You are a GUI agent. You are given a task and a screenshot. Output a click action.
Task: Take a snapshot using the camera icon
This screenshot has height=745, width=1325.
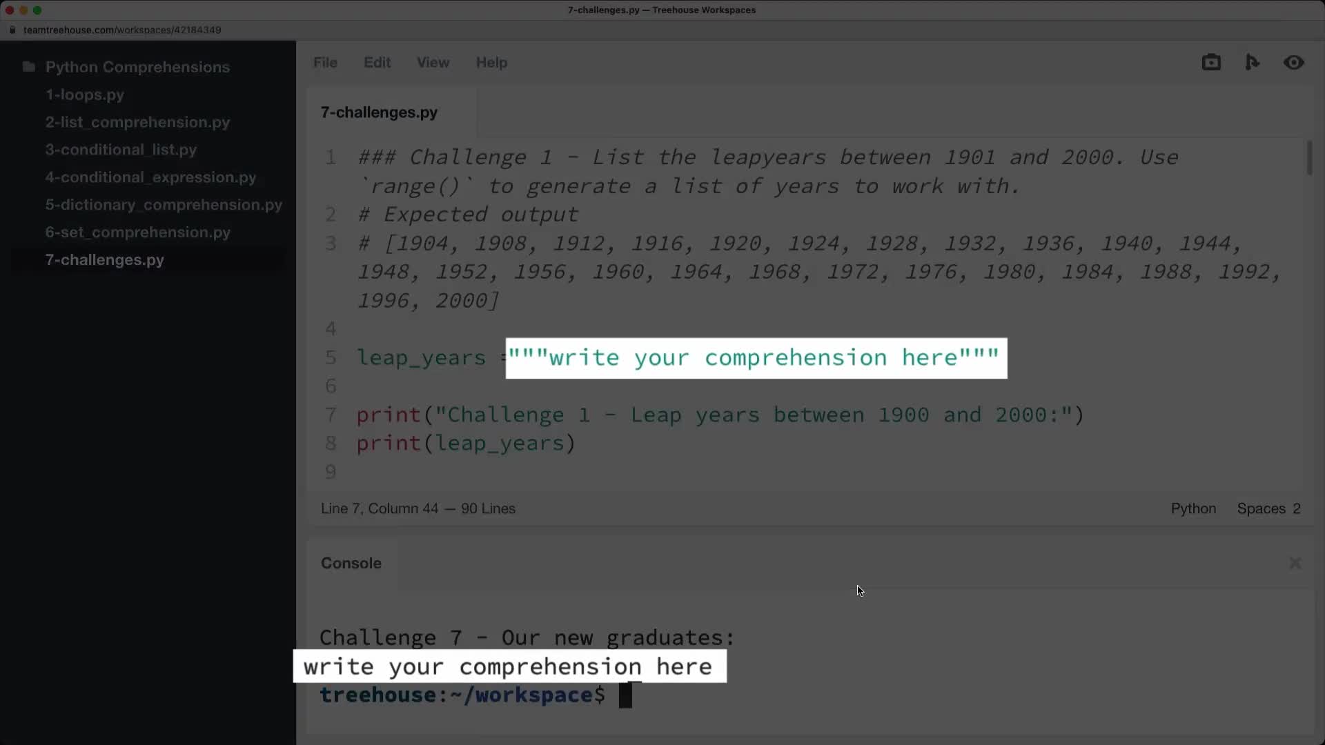[1211, 62]
